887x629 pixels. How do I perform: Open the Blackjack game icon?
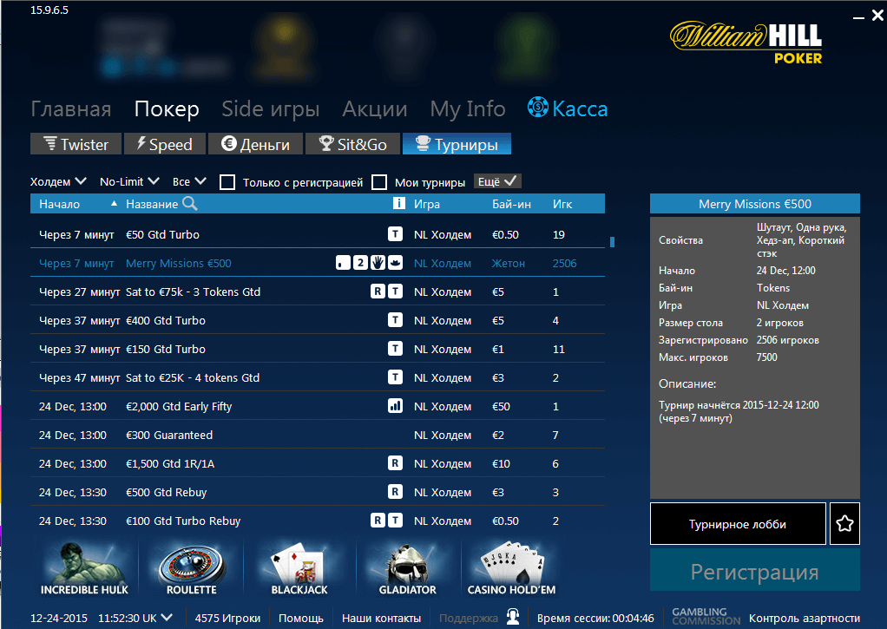coord(299,567)
